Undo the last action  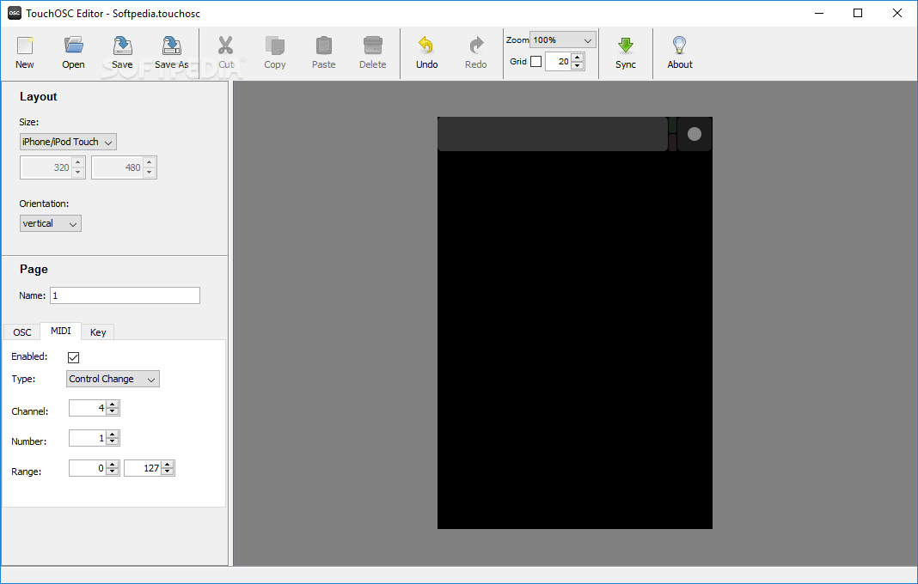tap(426, 46)
